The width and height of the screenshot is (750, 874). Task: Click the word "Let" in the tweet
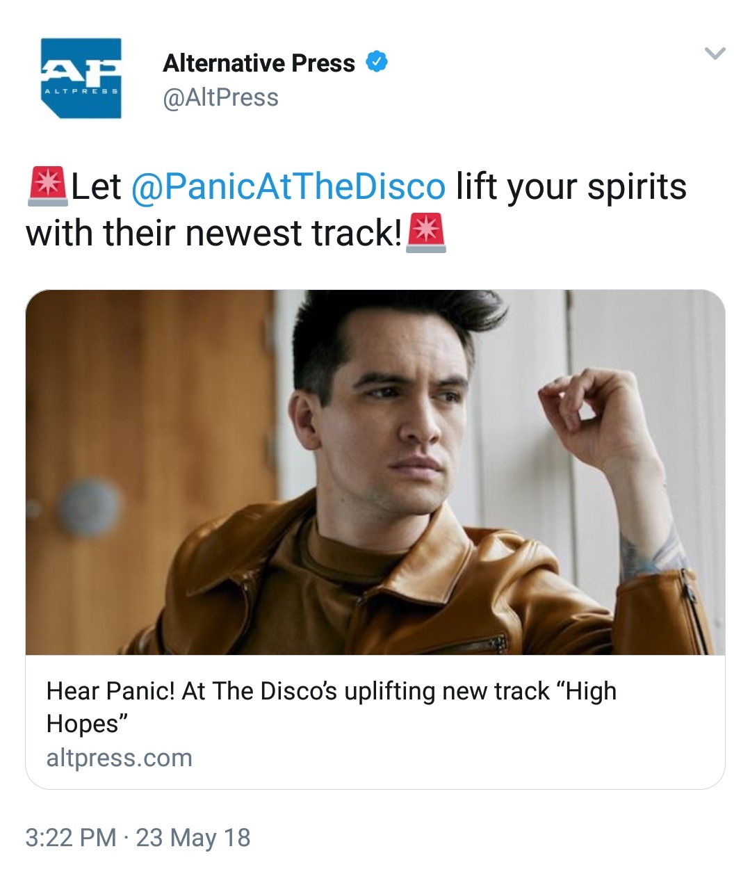(97, 186)
